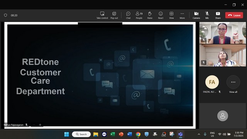Zoom in shared content with plus

coord(40,125)
